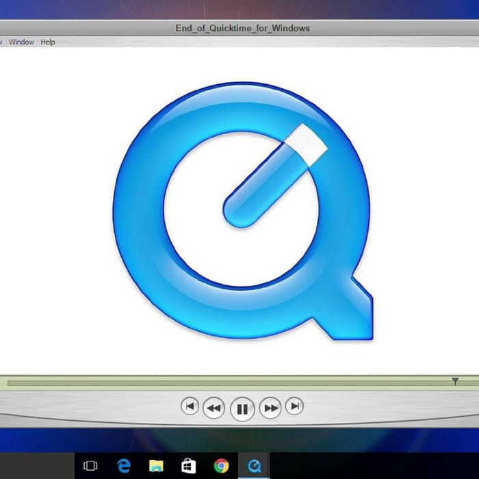
Task: Open the partially visible menu left of Window
Action: click(1, 42)
